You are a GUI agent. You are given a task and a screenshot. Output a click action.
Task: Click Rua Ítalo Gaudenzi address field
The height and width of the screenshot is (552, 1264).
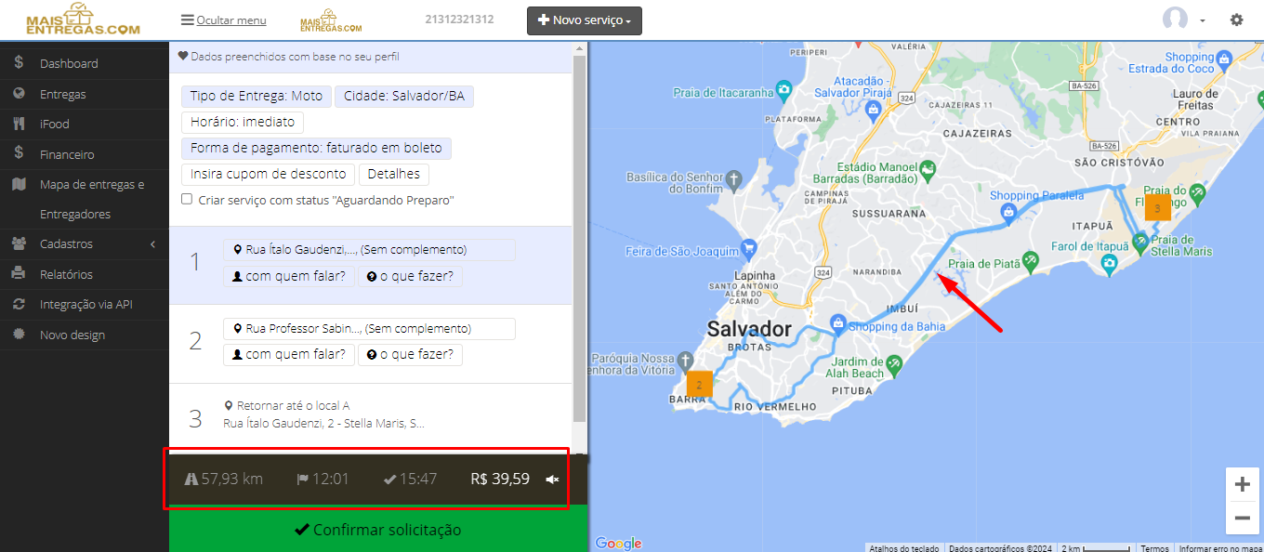369,250
